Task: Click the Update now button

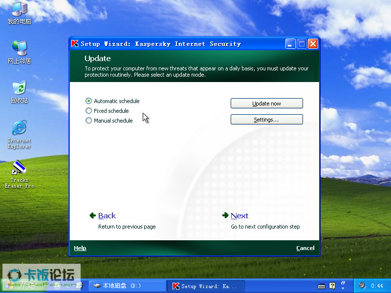Action: 266,104
